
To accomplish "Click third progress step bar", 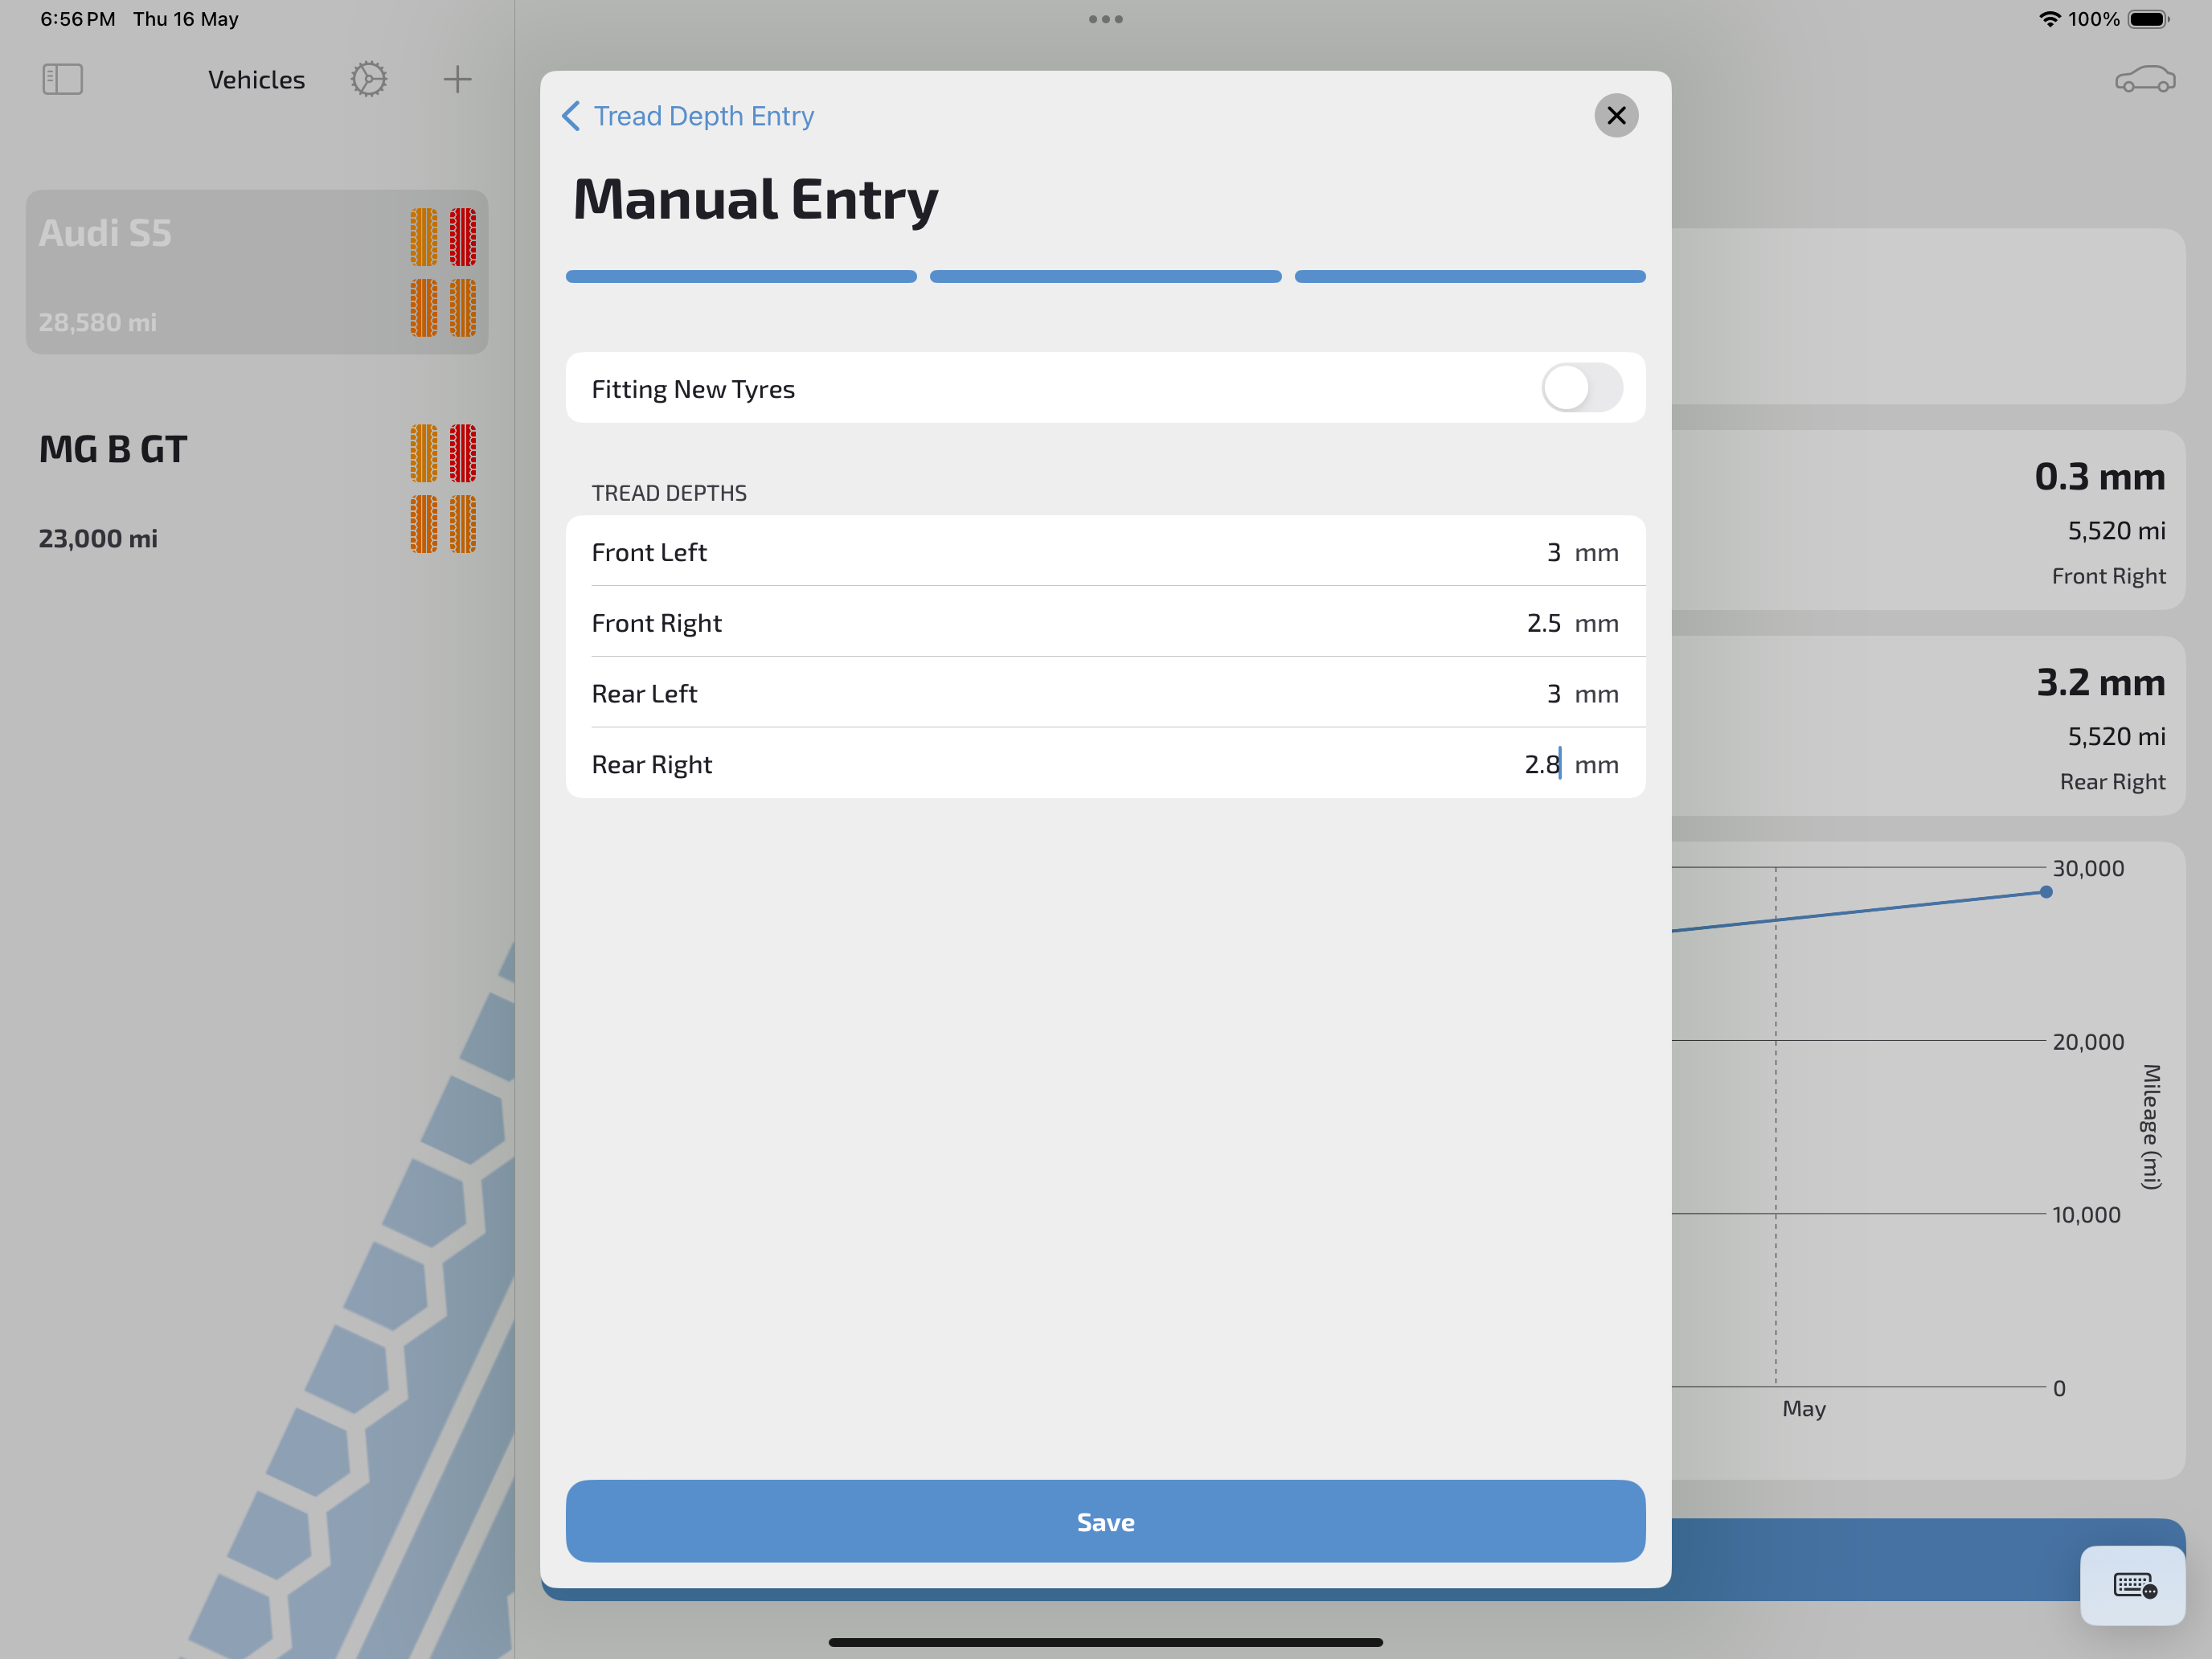I will [1470, 276].
